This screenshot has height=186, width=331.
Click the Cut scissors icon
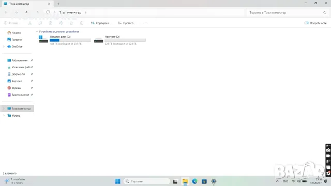tap(30, 23)
